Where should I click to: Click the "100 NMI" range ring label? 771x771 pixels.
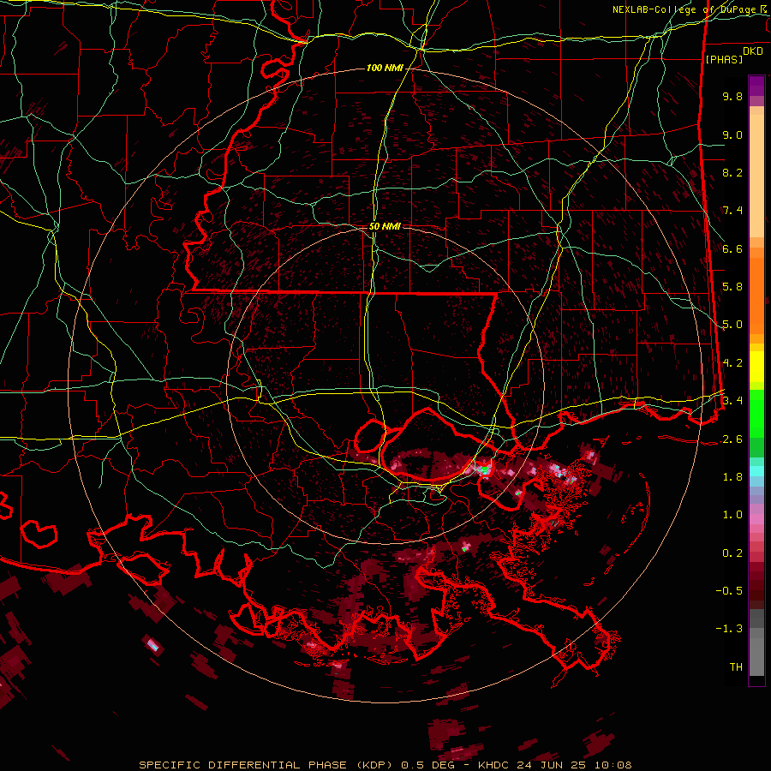[385, 68]
